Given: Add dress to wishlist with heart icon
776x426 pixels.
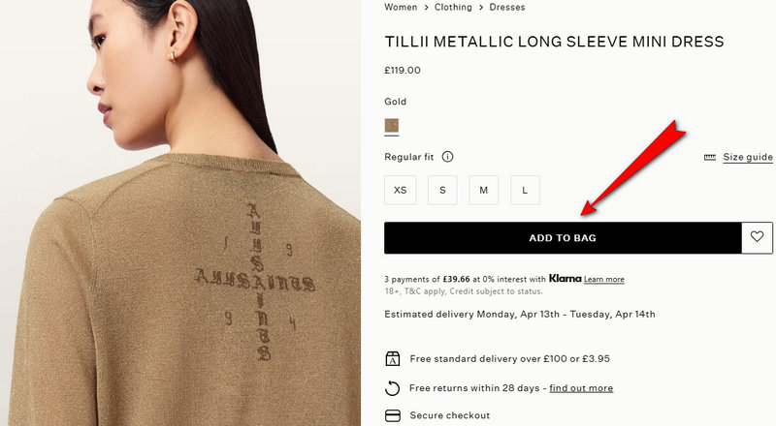Looking at the screenshot, I should tap(757, 238).
